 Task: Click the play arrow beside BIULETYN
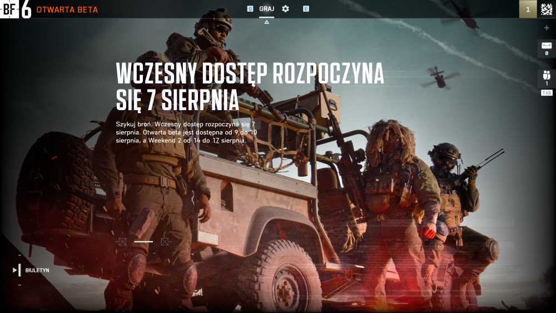[x=14, y=270]
